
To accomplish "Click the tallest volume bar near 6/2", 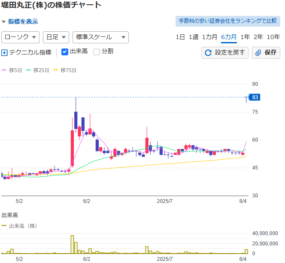I will [x=72, y=245].
